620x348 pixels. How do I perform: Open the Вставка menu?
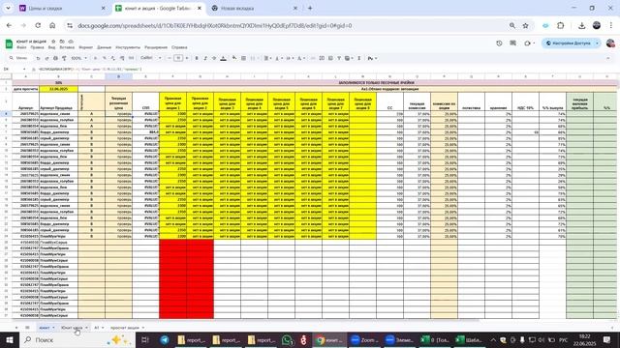67,47
